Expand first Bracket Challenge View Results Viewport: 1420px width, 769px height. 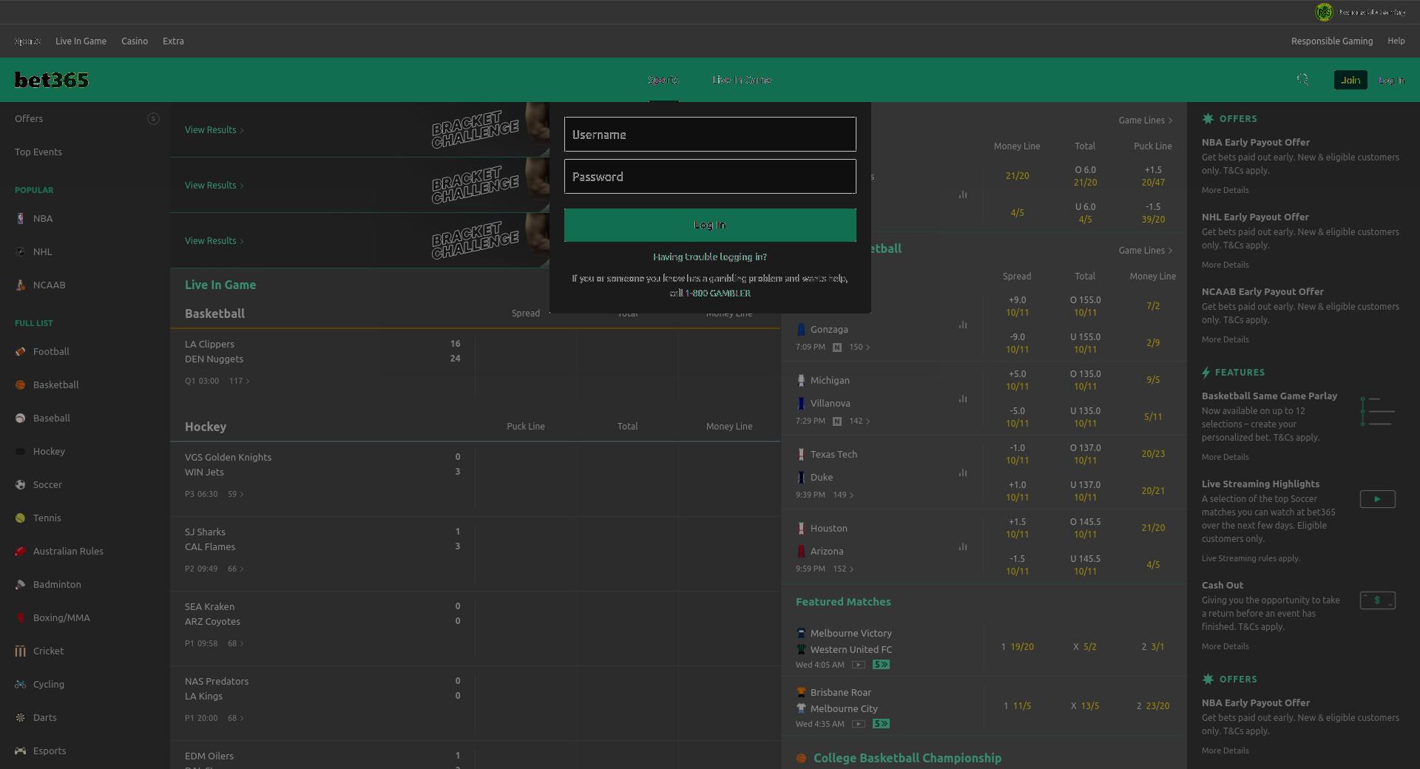coord(214,129)
